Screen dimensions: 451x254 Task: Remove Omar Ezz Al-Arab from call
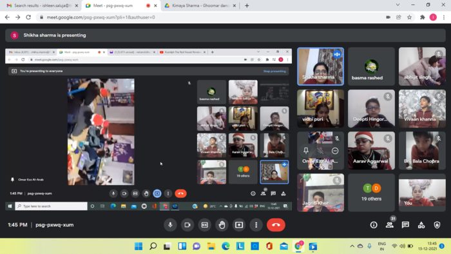(335, 151)
